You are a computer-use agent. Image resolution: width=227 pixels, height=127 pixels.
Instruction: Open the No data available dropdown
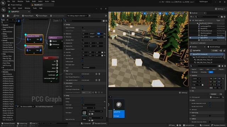tap(27, 107)
